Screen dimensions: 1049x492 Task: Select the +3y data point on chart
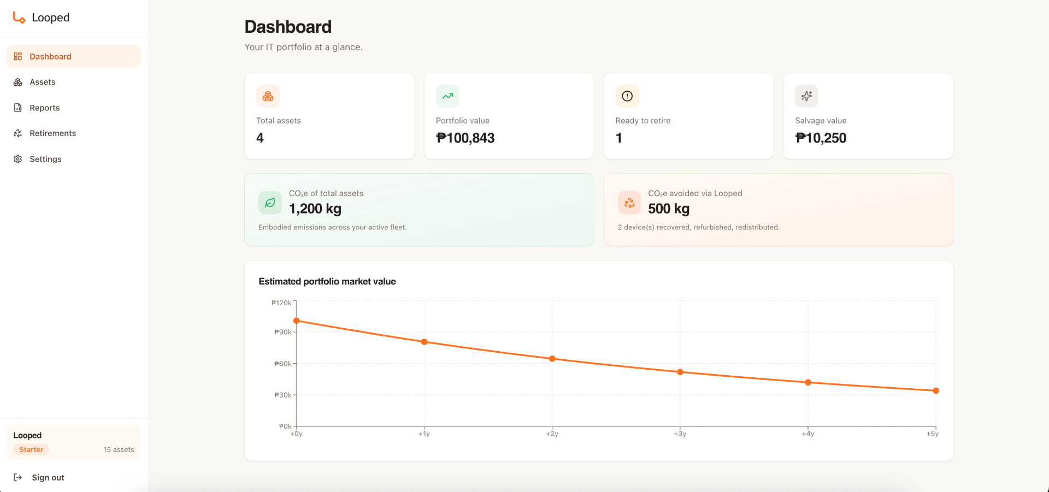point(680,372)
